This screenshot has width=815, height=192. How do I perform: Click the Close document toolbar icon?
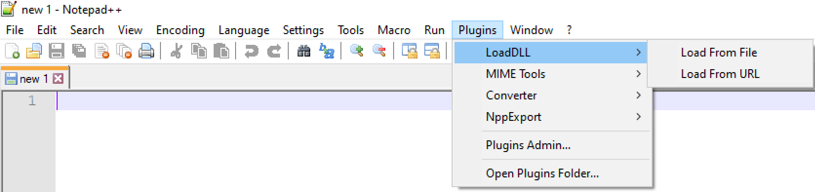coord(102,51)
